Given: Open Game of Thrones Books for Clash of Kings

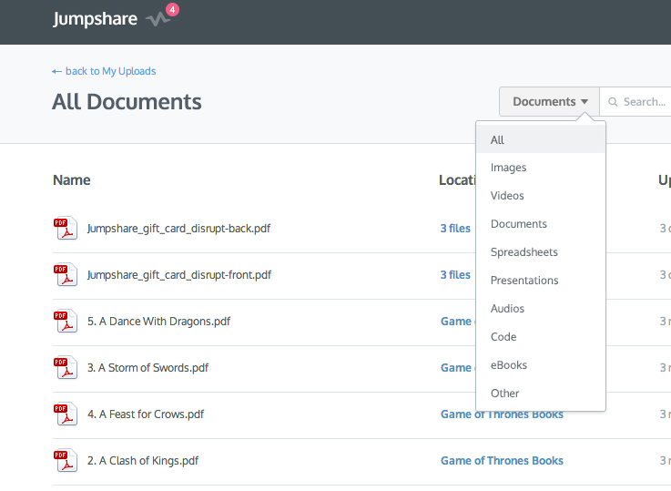Looking at the screenshot, I should coord(502,461).
